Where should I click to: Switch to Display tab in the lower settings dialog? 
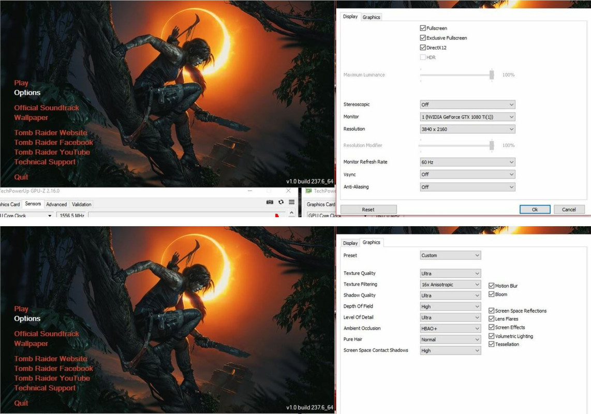pos(350,243)
